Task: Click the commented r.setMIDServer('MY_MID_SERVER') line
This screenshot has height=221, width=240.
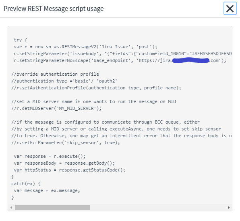Action: point(56,109)
